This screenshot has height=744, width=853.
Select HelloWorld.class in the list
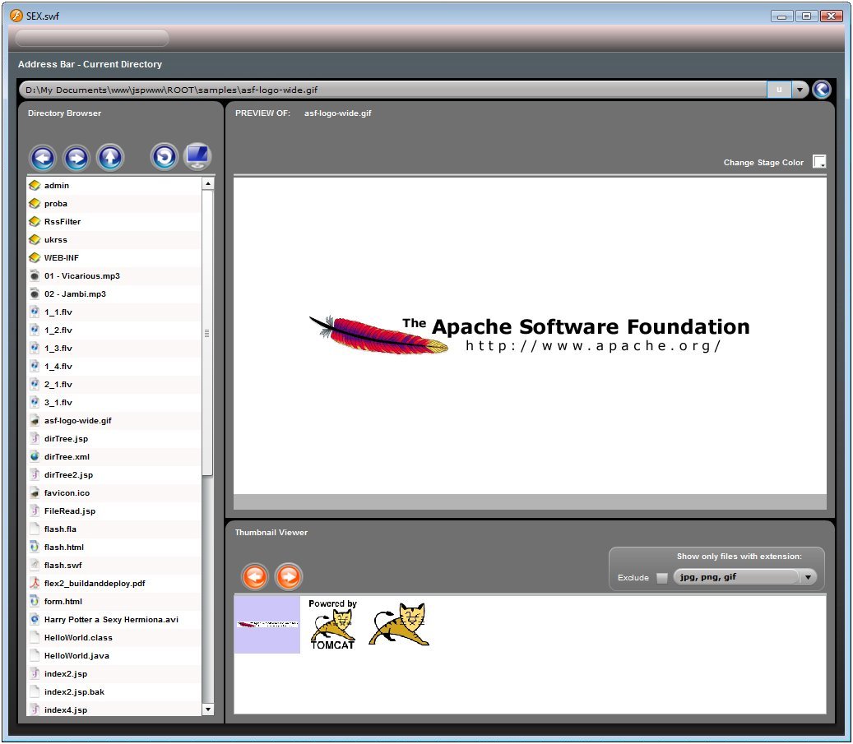pyautogui.click(x=114, y=637)
